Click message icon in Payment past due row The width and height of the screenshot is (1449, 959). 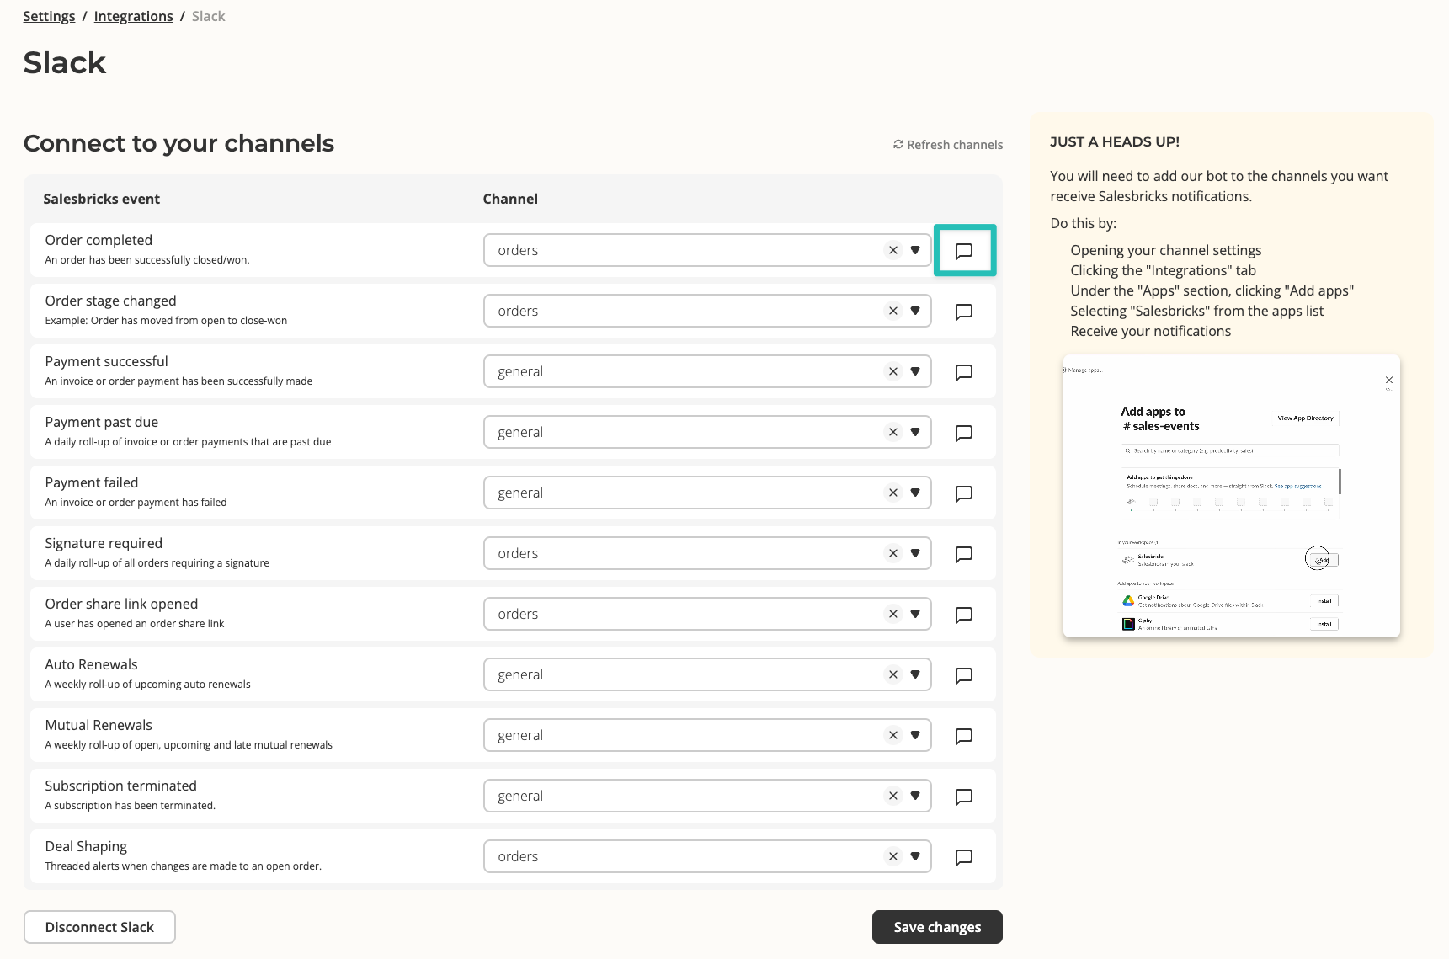[x=964, y=433]
